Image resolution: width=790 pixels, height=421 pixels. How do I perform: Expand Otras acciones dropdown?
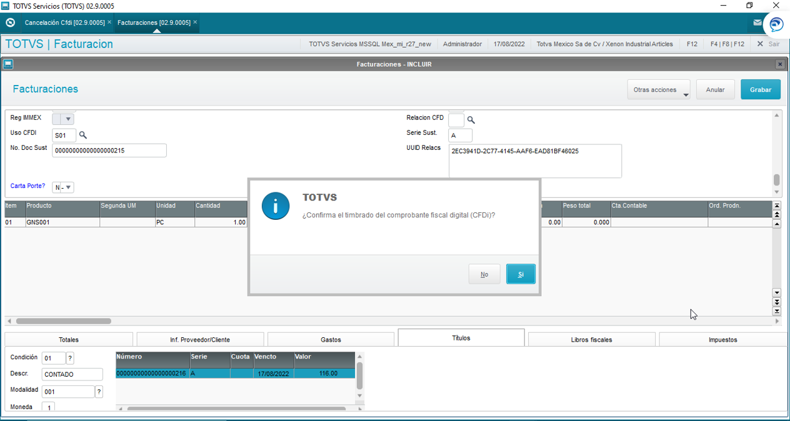click(x=659, y=90)
